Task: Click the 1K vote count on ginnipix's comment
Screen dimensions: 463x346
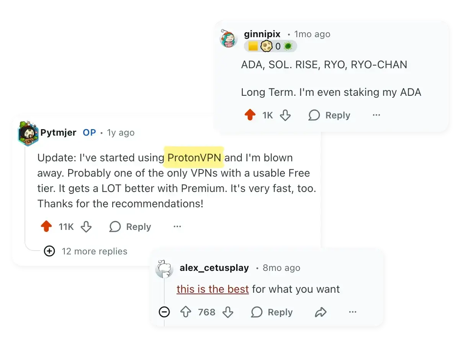Action: click(267, 115)
